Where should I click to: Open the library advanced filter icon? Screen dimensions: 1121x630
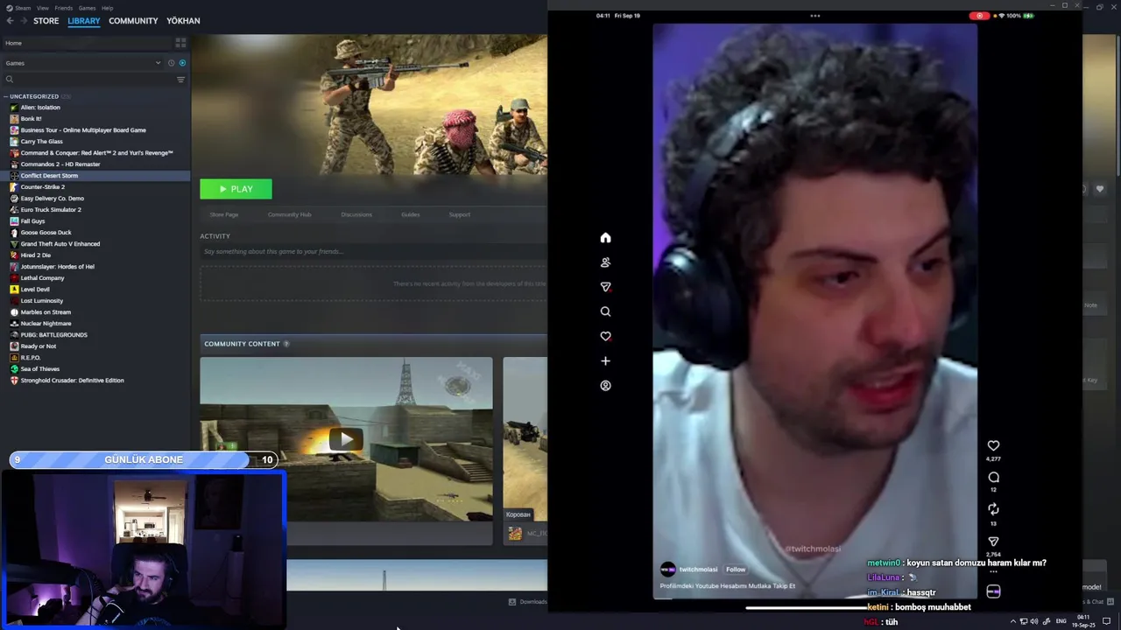tap(180, 80)
